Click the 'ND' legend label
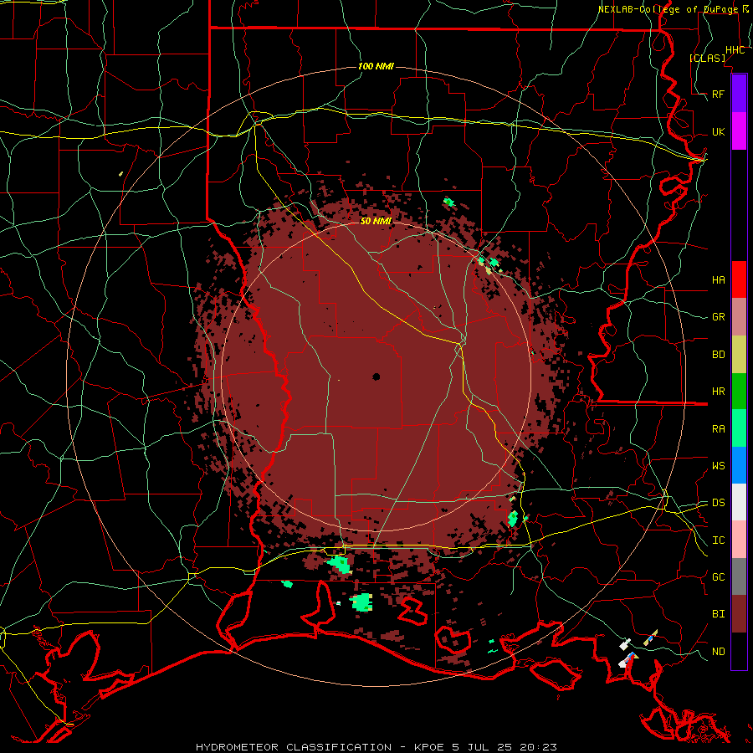This screenshot has height=753, width=753. coord(718,651)
